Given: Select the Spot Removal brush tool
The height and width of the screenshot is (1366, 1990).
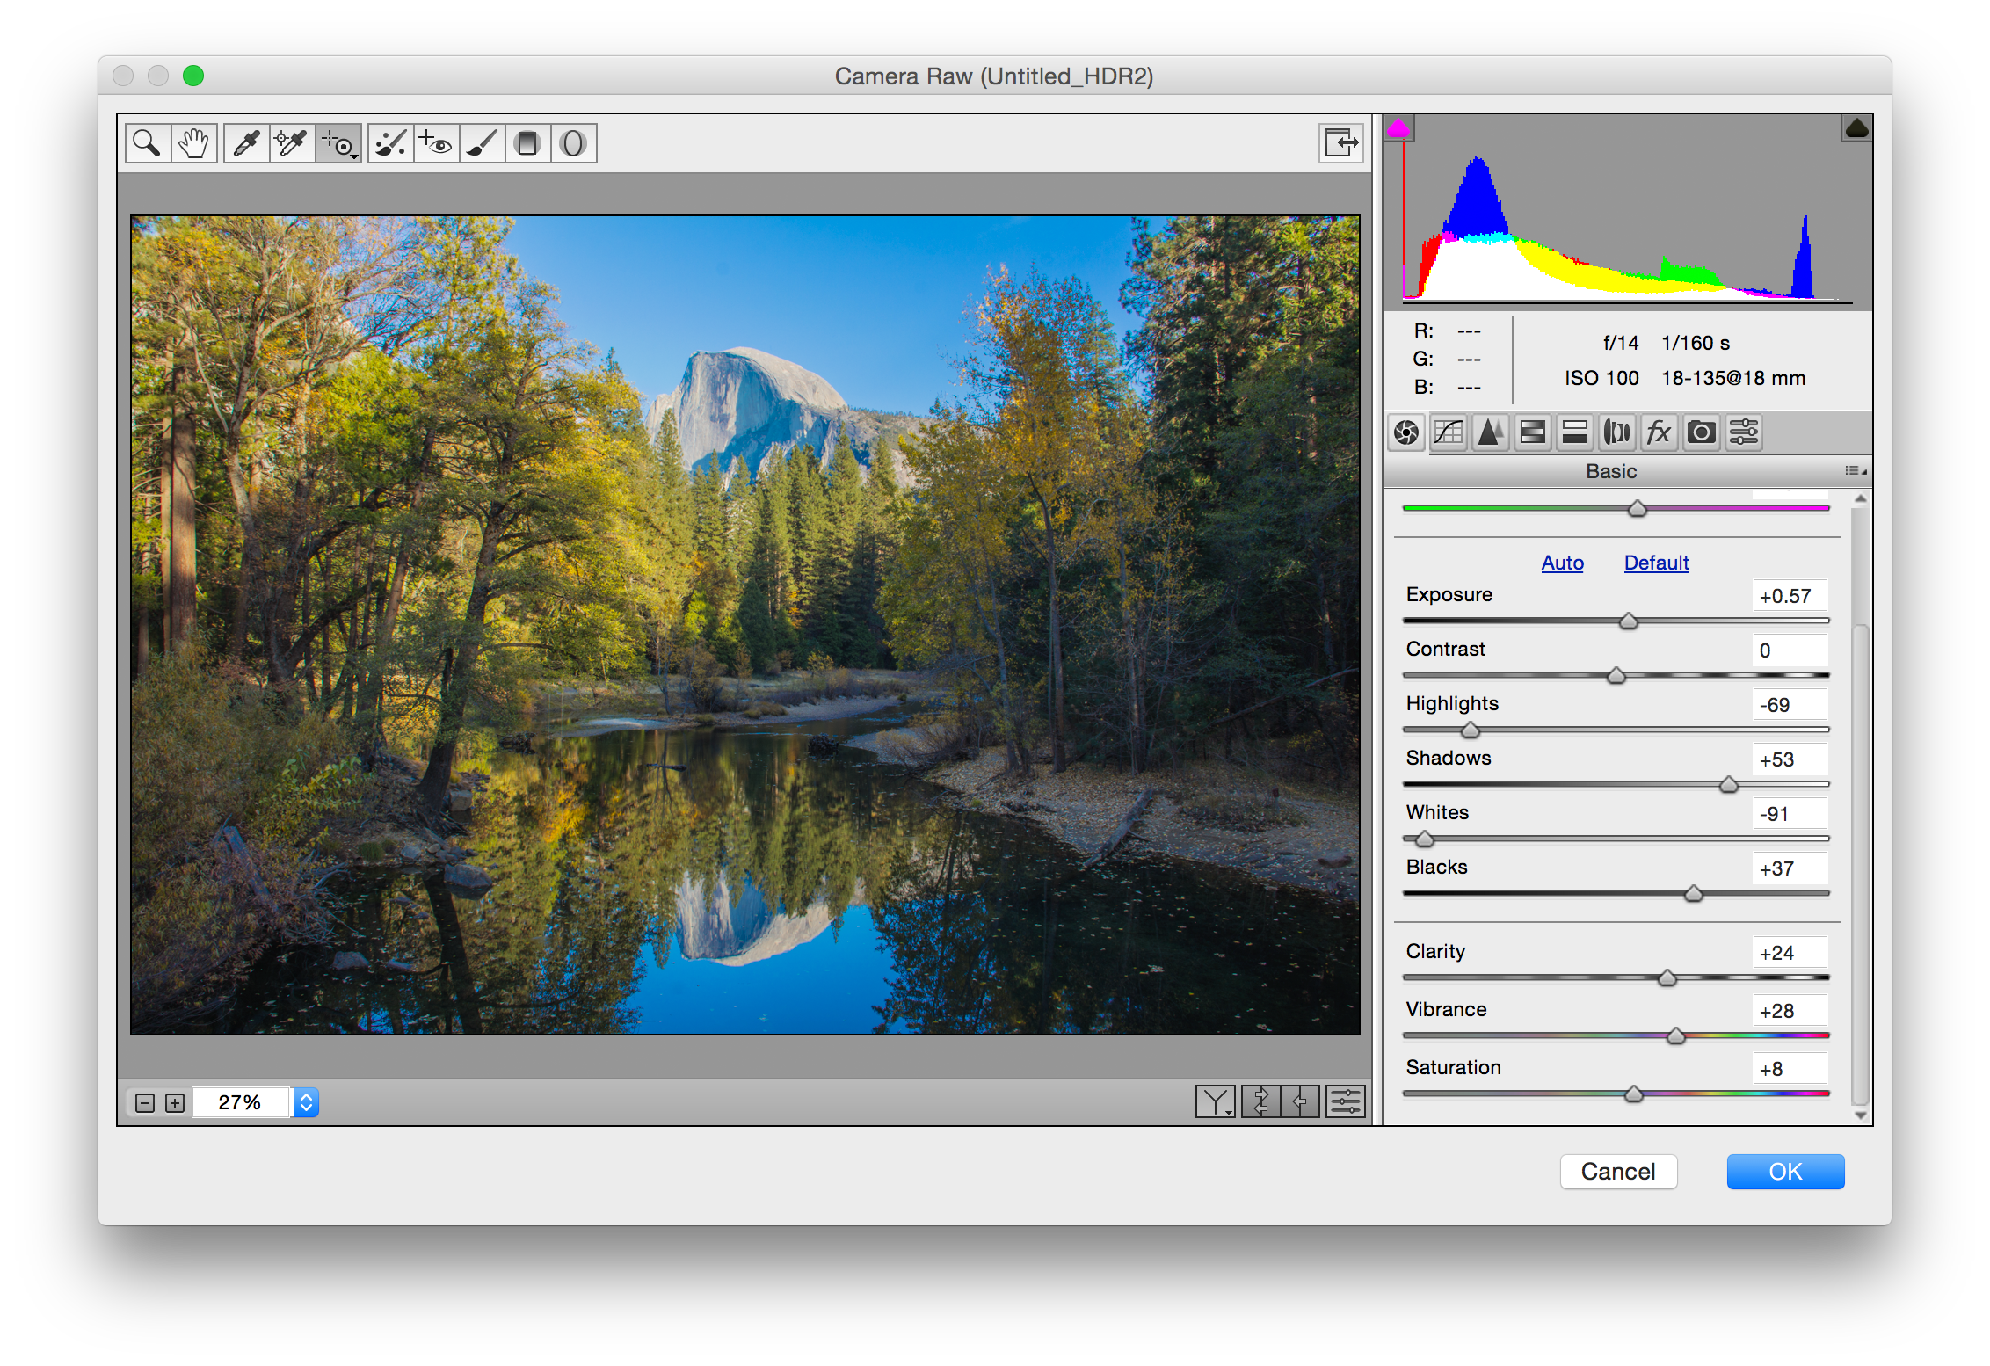Looking at the screenshot, I should (390, 143).
